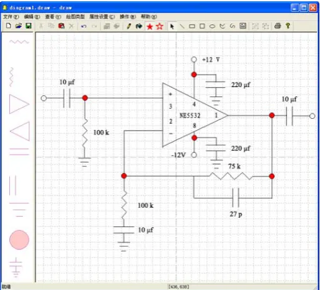Viewport: 320px width, 290px height.
Task: Open a file with the folder icon
Action: (x=19, y=26)
